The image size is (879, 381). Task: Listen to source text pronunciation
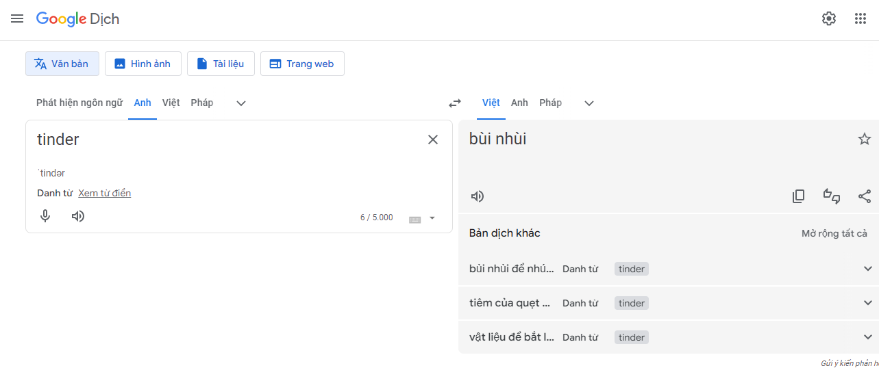pos(78,216)
